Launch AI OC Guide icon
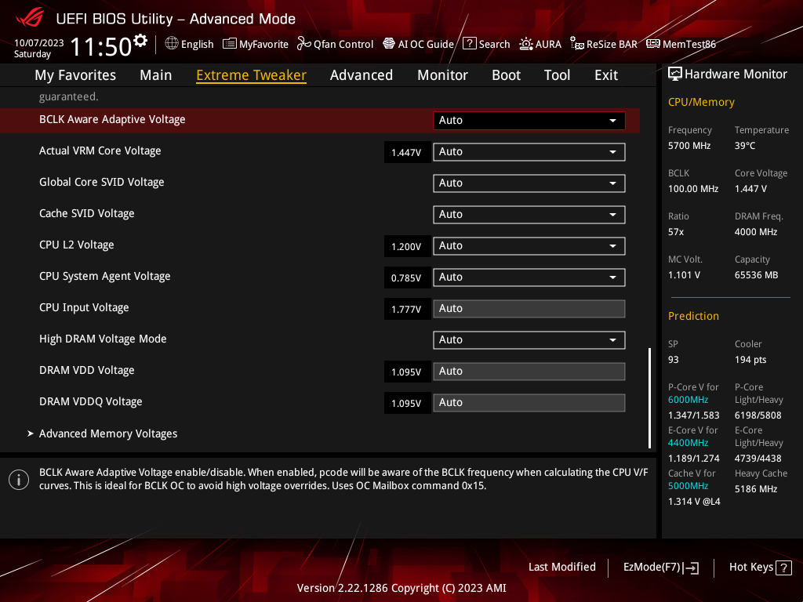 [x=389, y=44]
